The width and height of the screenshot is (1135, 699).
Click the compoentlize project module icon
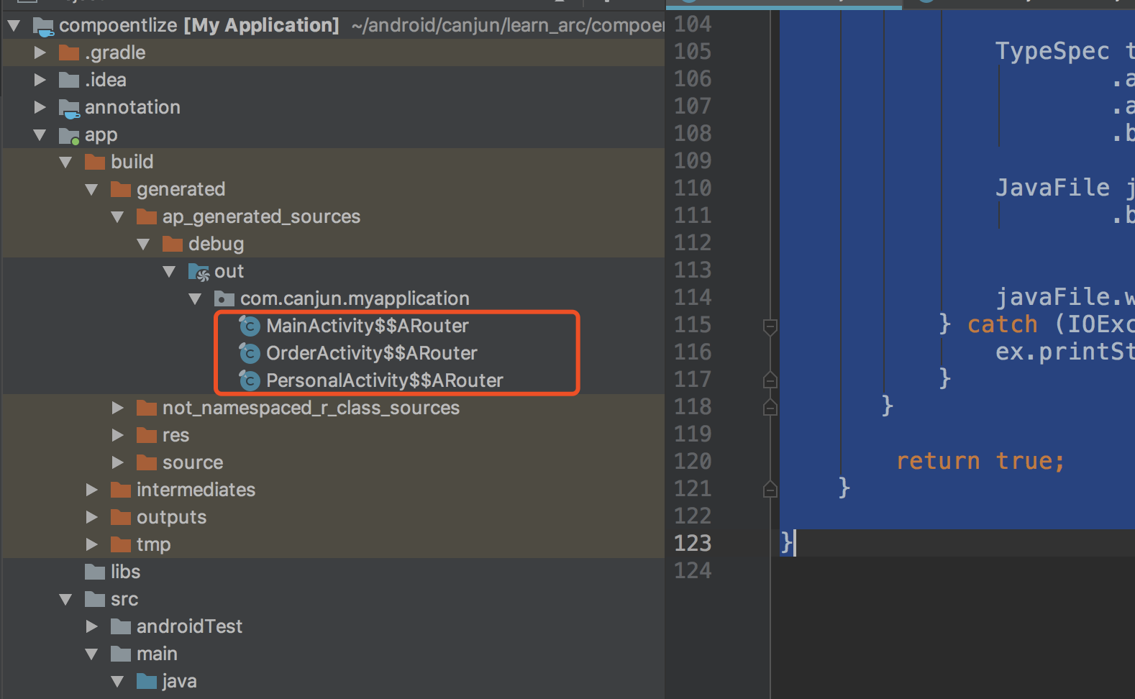pyautogui.click(x=43, y=27)
